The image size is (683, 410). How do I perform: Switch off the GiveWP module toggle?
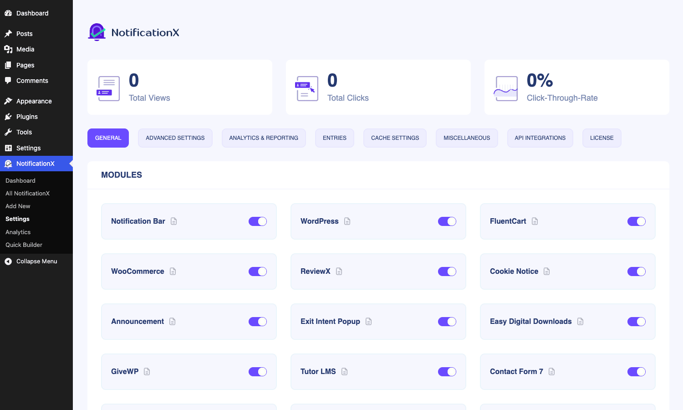point(258,372)
